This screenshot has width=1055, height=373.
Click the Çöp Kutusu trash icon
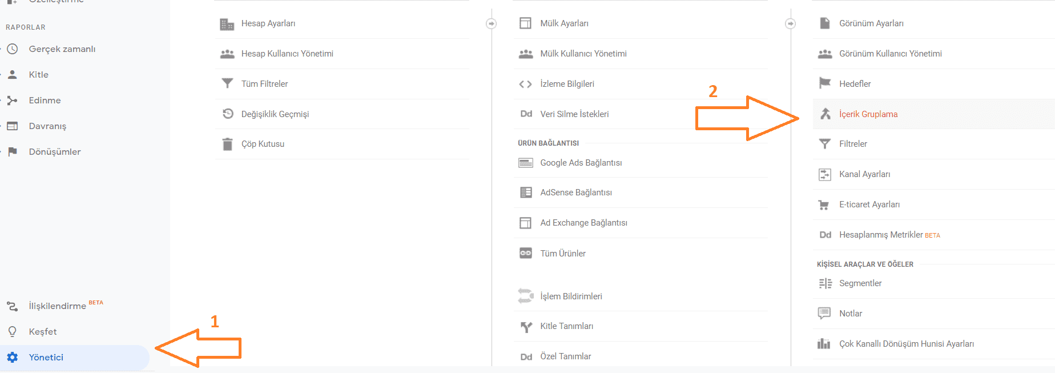(227, 144)
